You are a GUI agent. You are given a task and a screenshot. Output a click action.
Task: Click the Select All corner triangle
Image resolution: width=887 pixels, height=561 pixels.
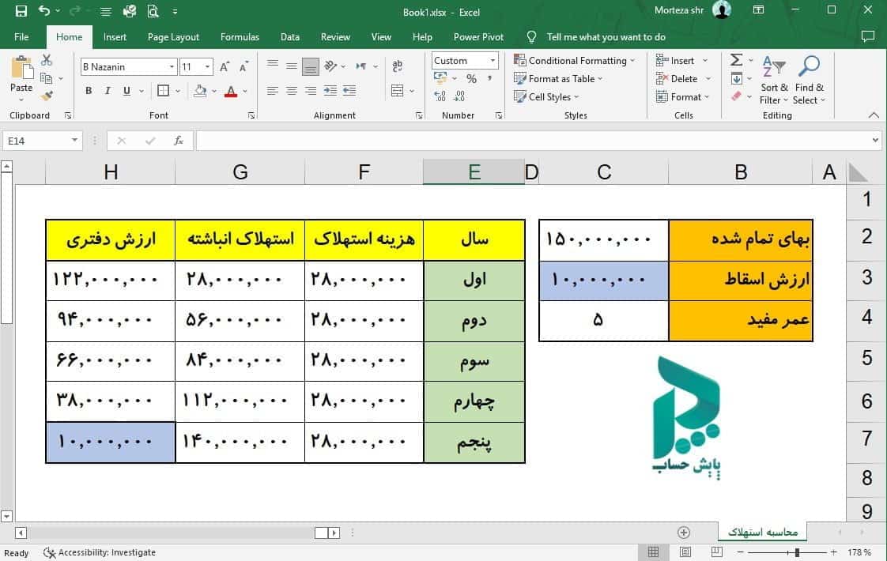pos(859,172)
